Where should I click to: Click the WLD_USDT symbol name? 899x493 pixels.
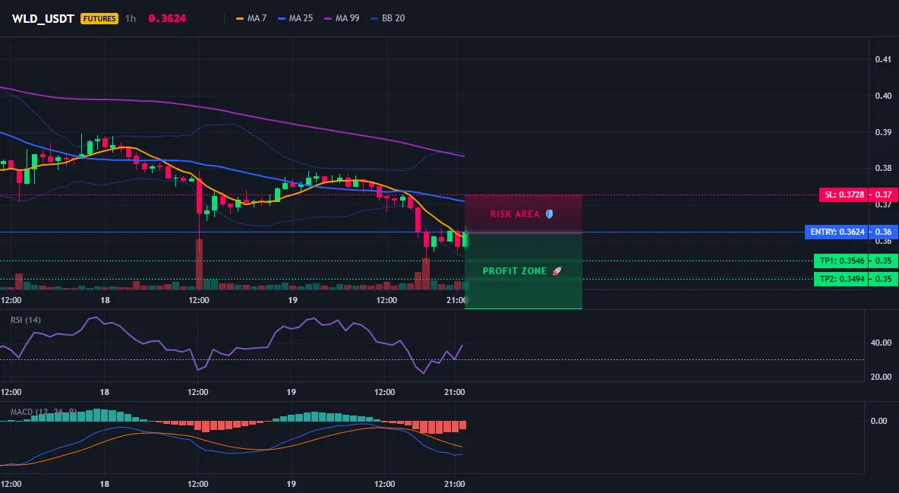pyautogui.click(x=43, y=18)
